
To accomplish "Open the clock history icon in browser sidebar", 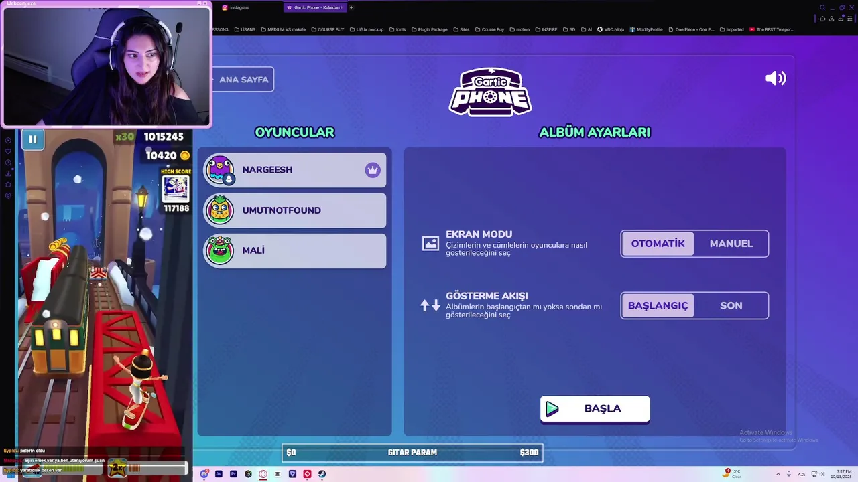I will (x=8, y=163).
